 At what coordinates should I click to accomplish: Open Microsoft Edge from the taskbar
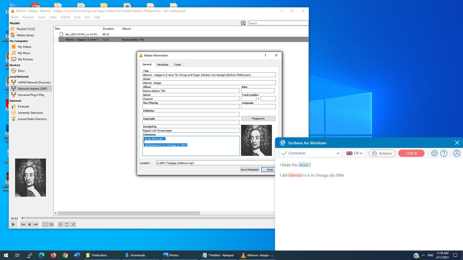pyautogui.click(x=42, y=255)
